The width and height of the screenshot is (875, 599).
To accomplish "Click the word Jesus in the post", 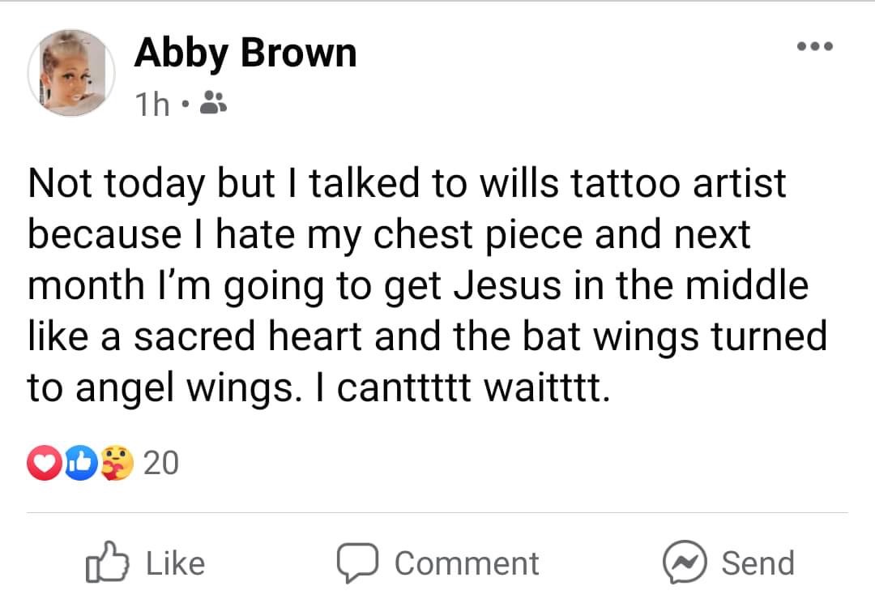I will coord(506,285).
